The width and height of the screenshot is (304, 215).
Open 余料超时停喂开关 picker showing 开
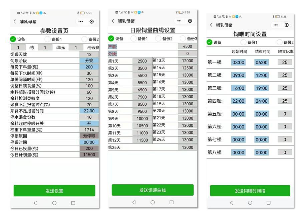(89, 123)
